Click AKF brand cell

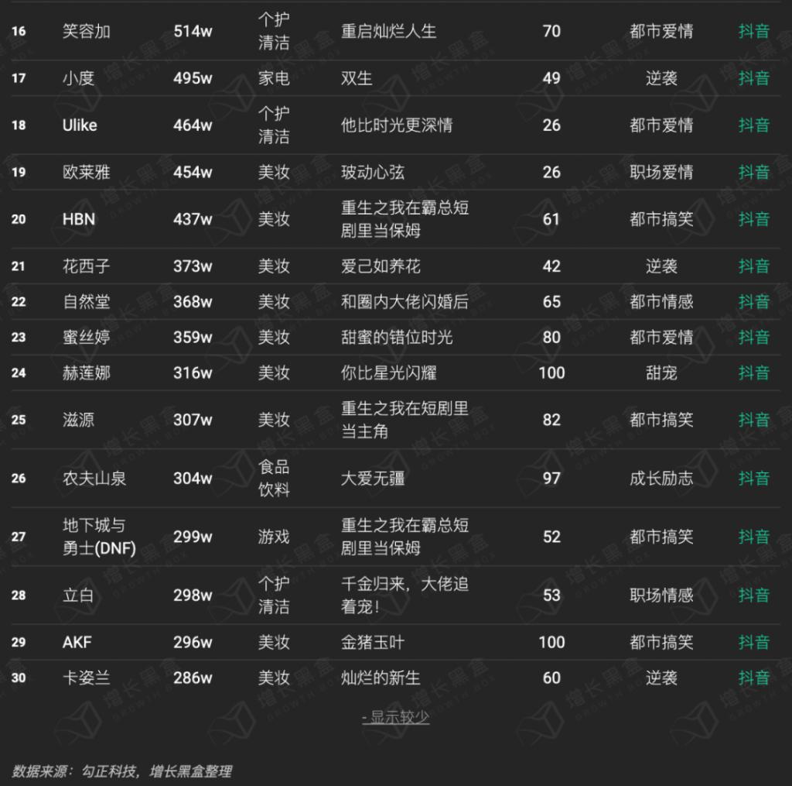tap(77, 643)
